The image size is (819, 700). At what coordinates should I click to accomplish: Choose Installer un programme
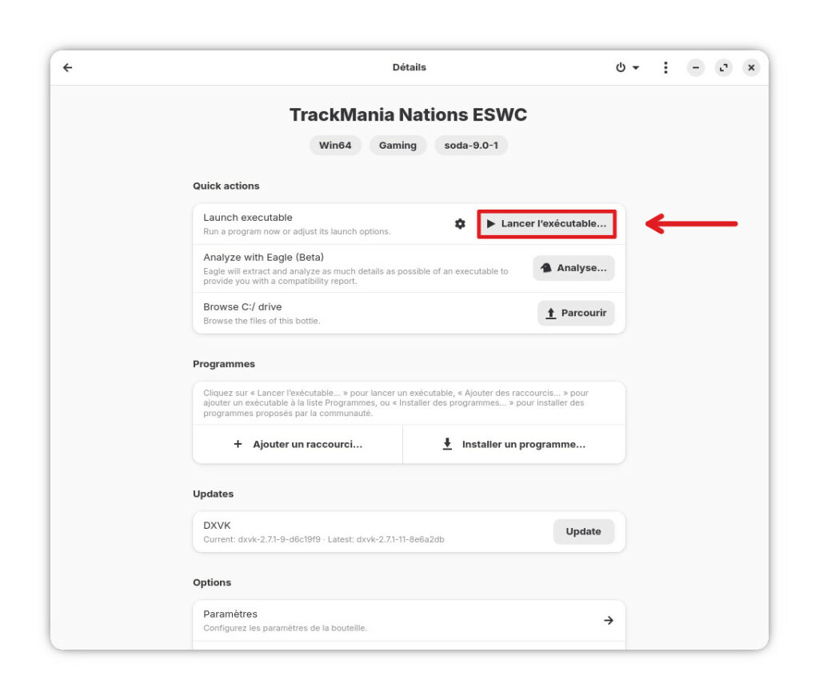tap(514, 444)
